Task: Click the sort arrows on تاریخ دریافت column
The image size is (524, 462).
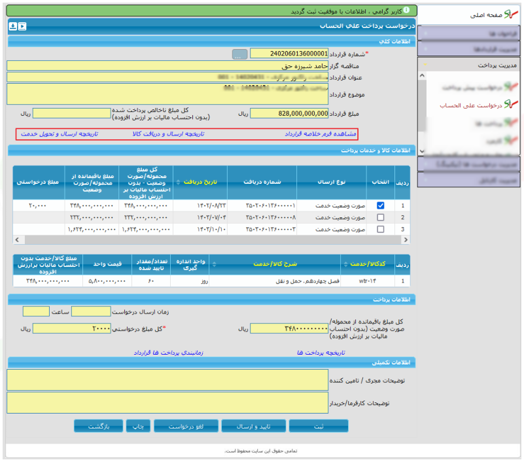Action: pos(178,182)
